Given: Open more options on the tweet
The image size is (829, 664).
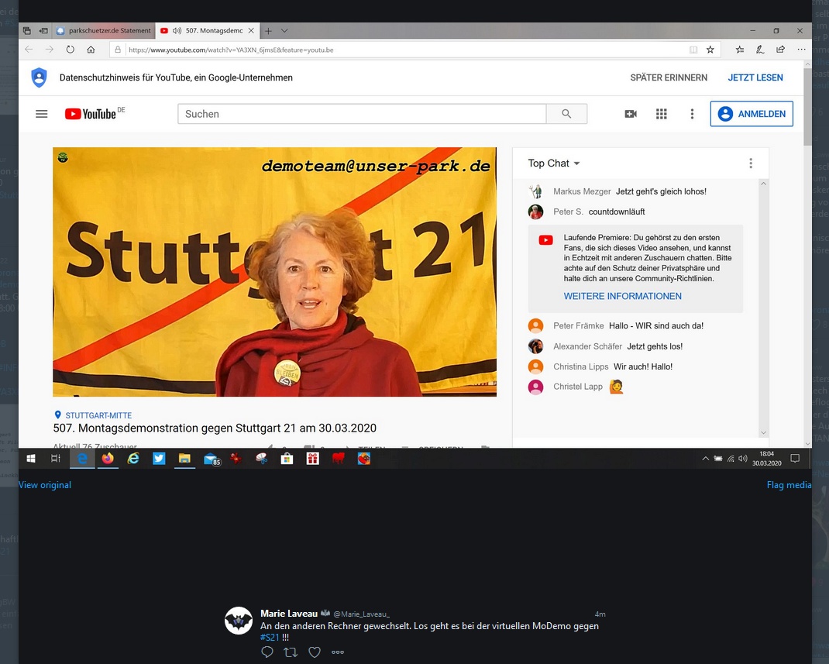Looking at the screenshot, I should [338, 652].
